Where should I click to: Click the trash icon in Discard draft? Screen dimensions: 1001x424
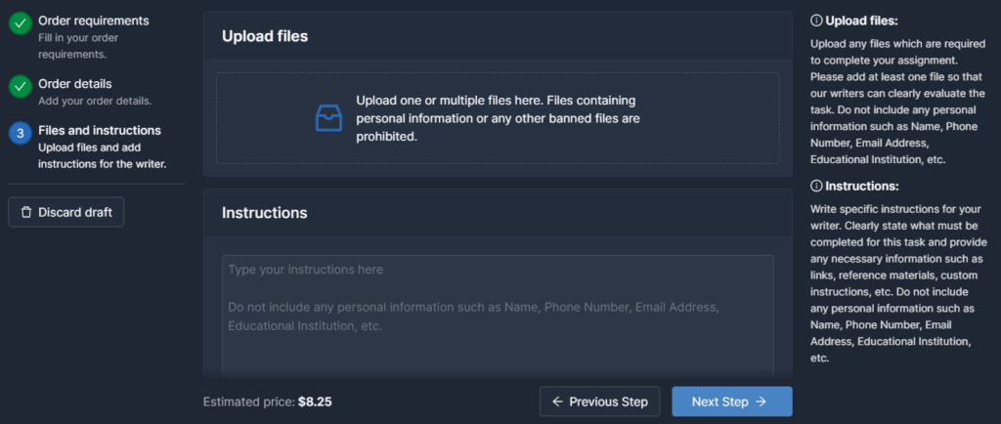tap(26, 212)
